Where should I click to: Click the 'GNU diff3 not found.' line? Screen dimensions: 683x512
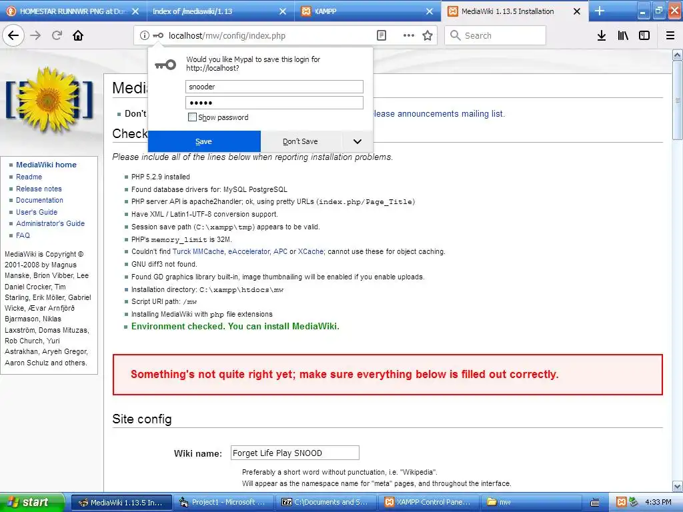pyautogui.click(x=164, y=264)
